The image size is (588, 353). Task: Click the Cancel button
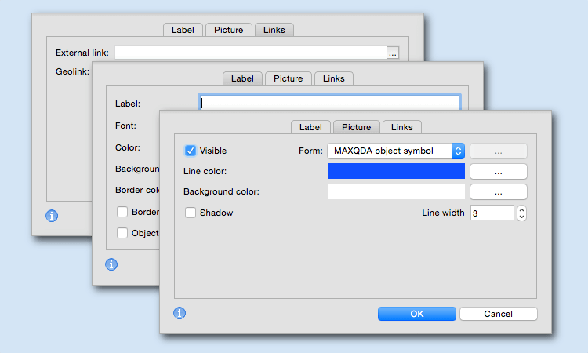pyautogui.click(x=498, y=314)
